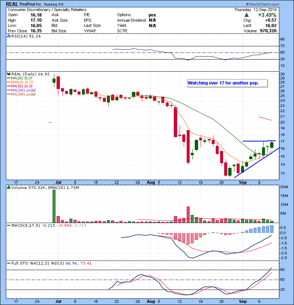Click the RSI(14) 51.24 panel label
Screen dimensions: 294x305
coord(26,36)
